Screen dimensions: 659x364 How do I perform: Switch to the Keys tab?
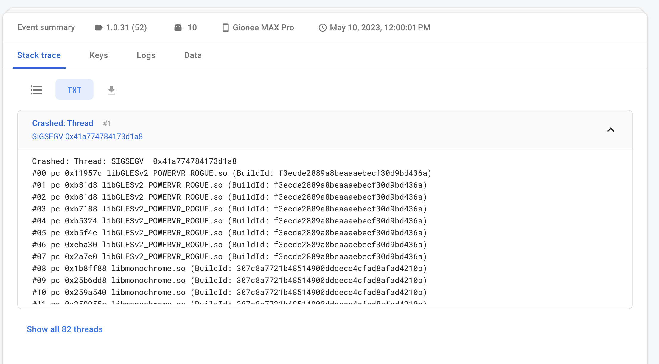(99, 55)
